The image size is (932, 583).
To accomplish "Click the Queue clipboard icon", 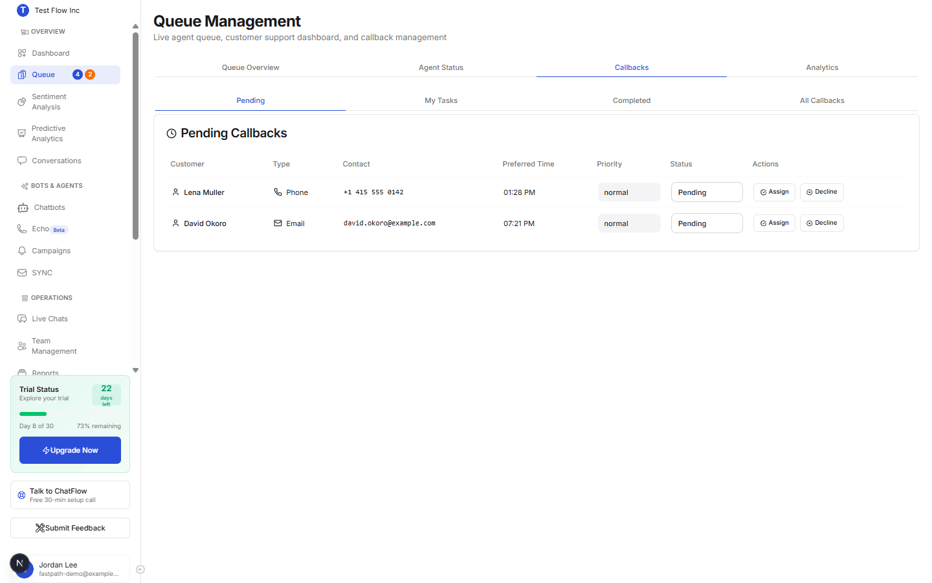I will click(22, 74).
